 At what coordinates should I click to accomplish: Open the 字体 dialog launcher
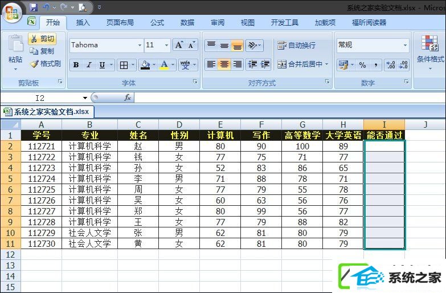click(195, 82)
